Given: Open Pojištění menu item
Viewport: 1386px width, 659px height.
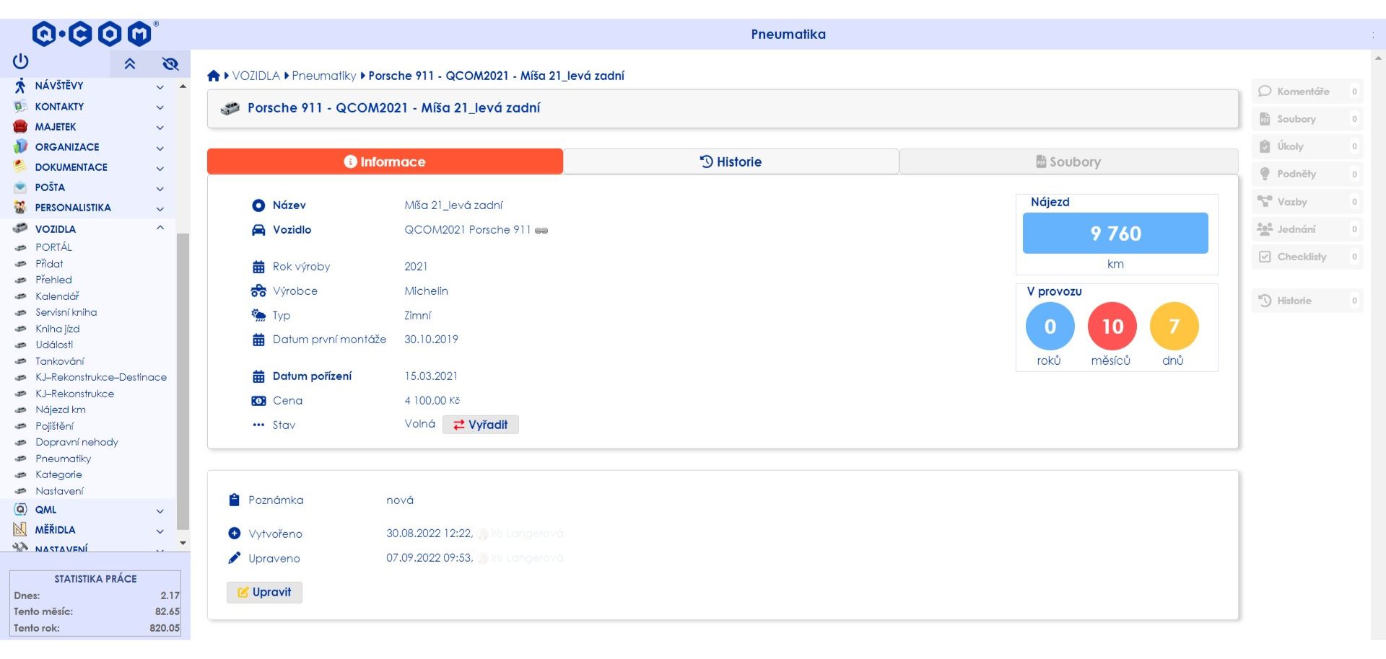Looking at the screenshot, I should [x=54, y=426].
